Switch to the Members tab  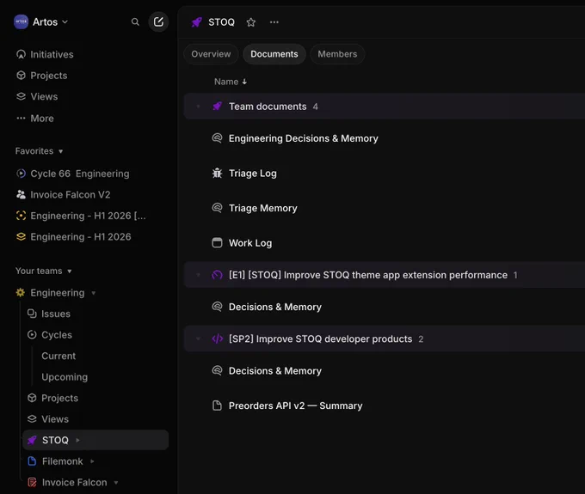click(x=337, y=54)
